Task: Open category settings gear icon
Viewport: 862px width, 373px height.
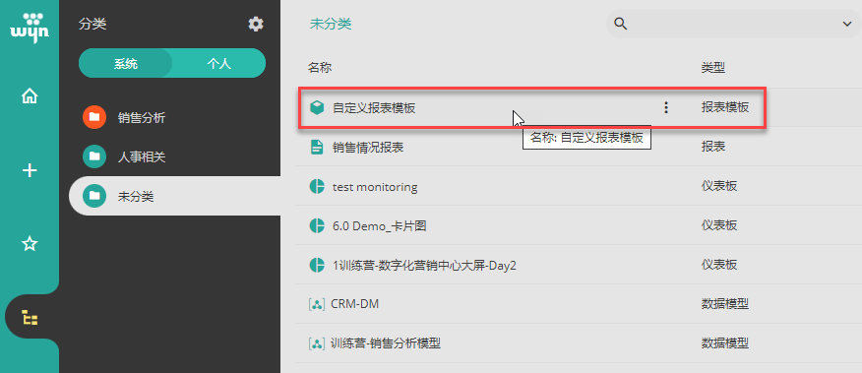Action: 256,24
